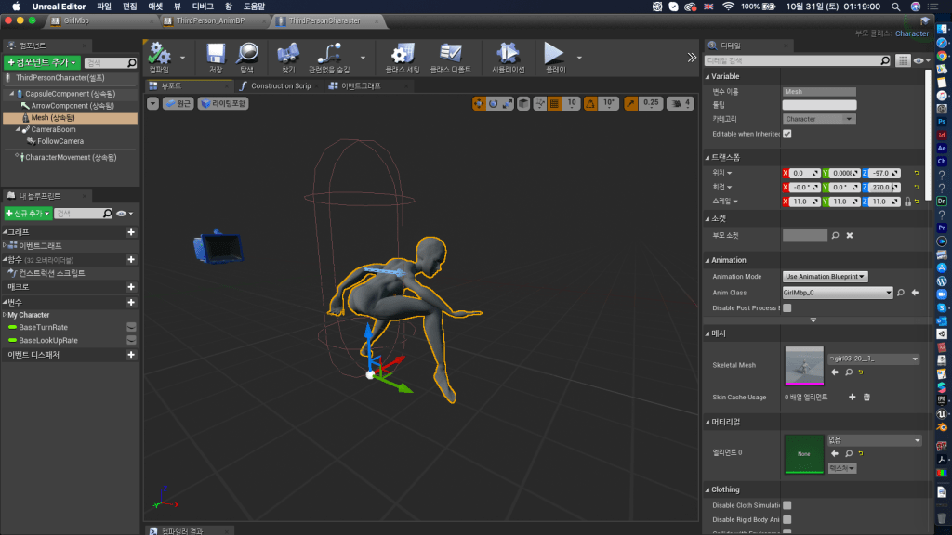Toggle the Editable when Inherited checkbox

[787, 134]
